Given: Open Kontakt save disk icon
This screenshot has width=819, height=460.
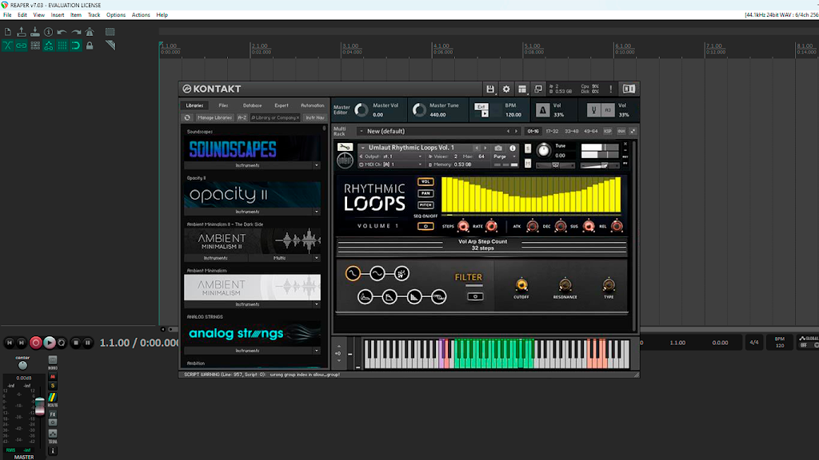Looking at the screenshot, I should (490, 89).
